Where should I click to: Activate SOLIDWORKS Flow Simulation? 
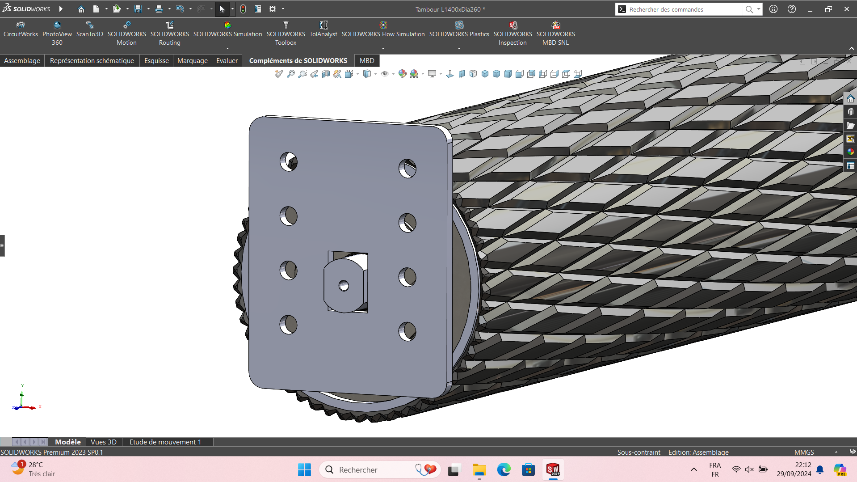pos(383,30)
